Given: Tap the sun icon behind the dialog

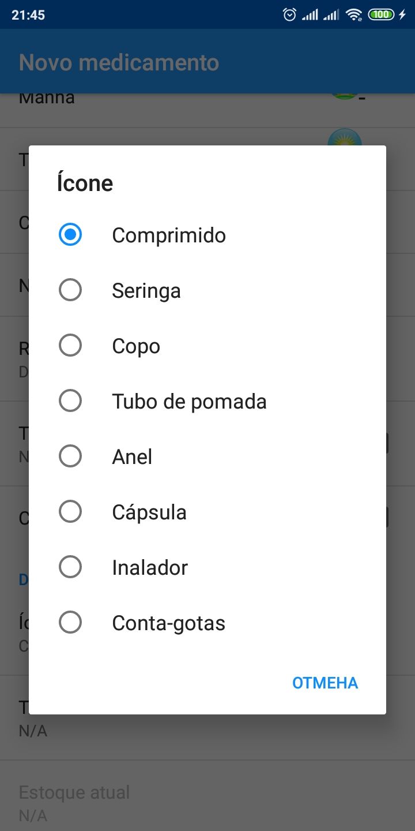Looking at the screenshot, I should (x=345, y=138).
